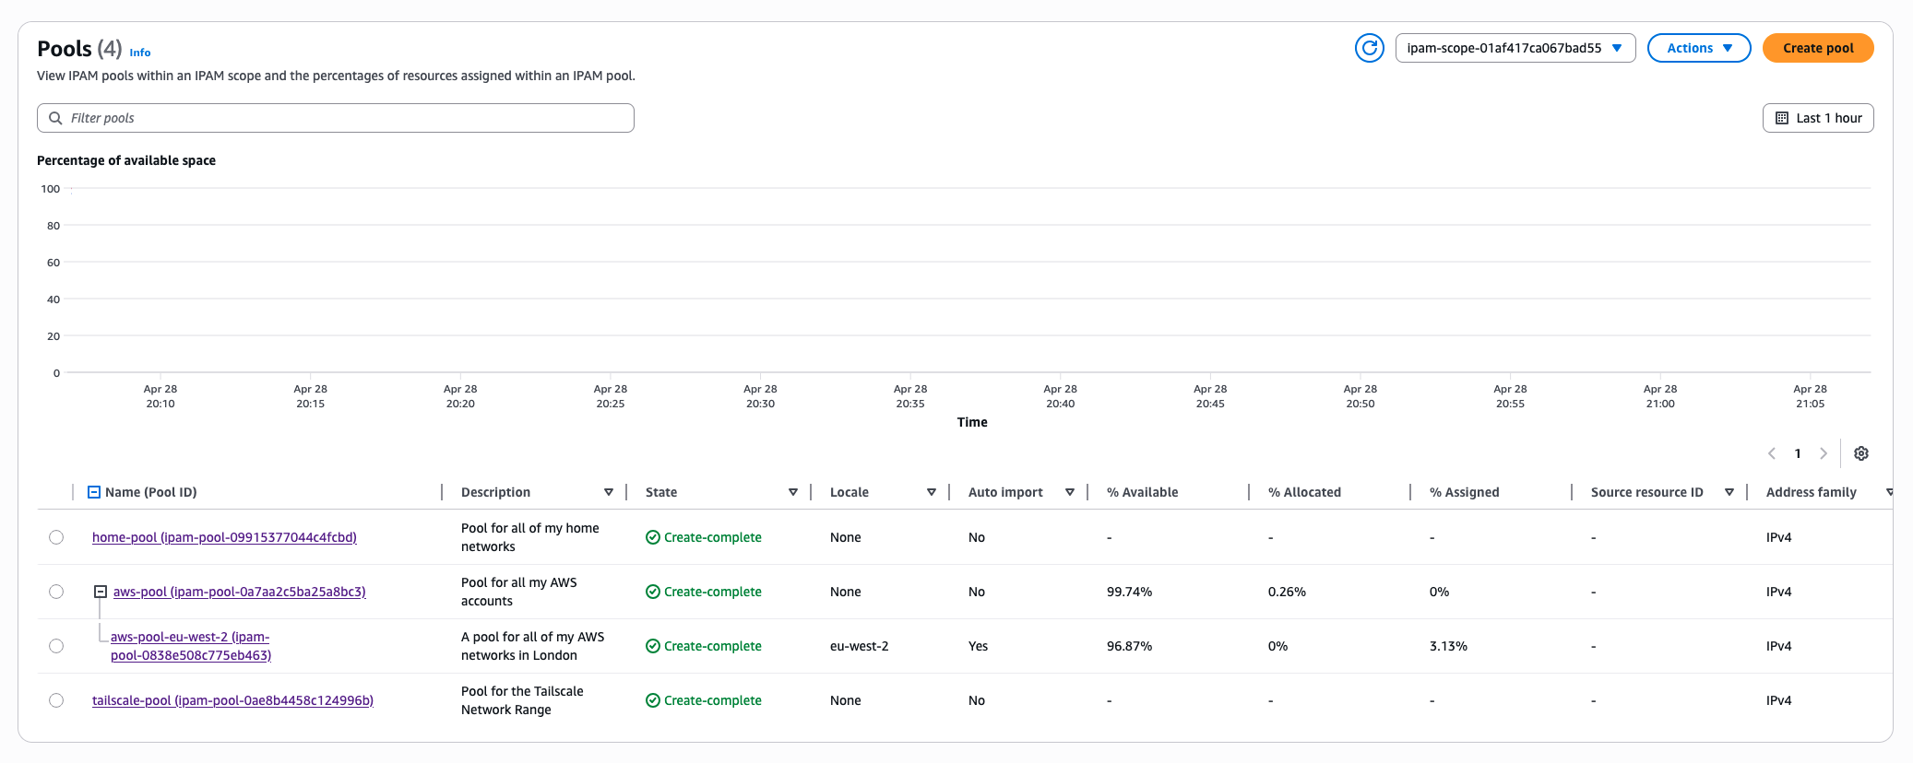The image size is (1913, 763).
Task: Sort by Auto import column arrow
Action: click(1070, 492)
